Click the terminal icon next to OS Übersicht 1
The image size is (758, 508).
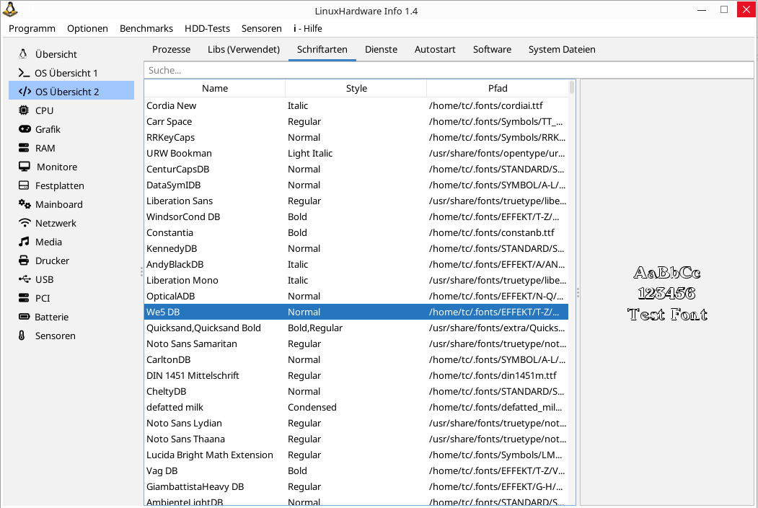point(24,73)
